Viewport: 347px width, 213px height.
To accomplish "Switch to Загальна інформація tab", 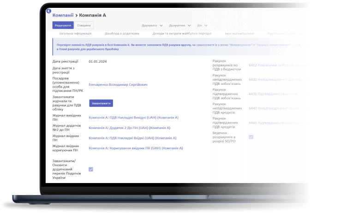I will pos(75,34).
